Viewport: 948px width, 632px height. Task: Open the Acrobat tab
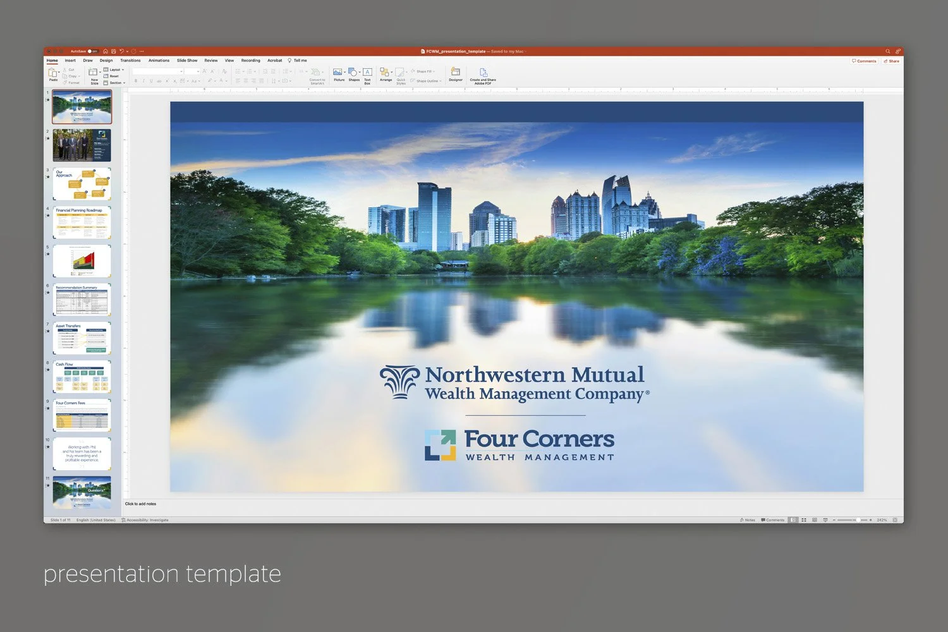275,61
